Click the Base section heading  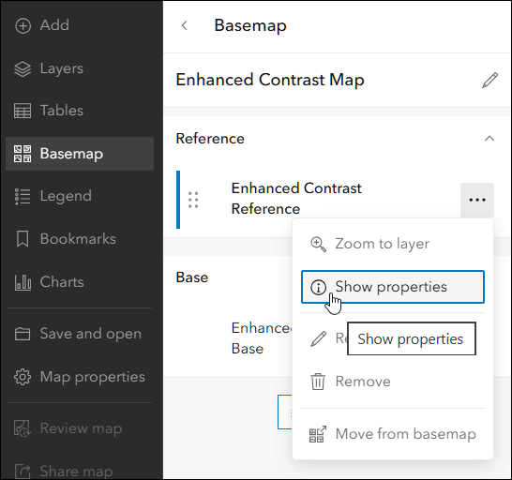192,277
